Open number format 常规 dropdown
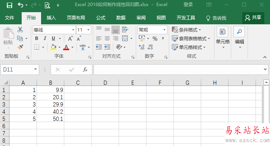The height and width of the screenshot is (146, 270). pyautogui.click(x=164, y=30)
